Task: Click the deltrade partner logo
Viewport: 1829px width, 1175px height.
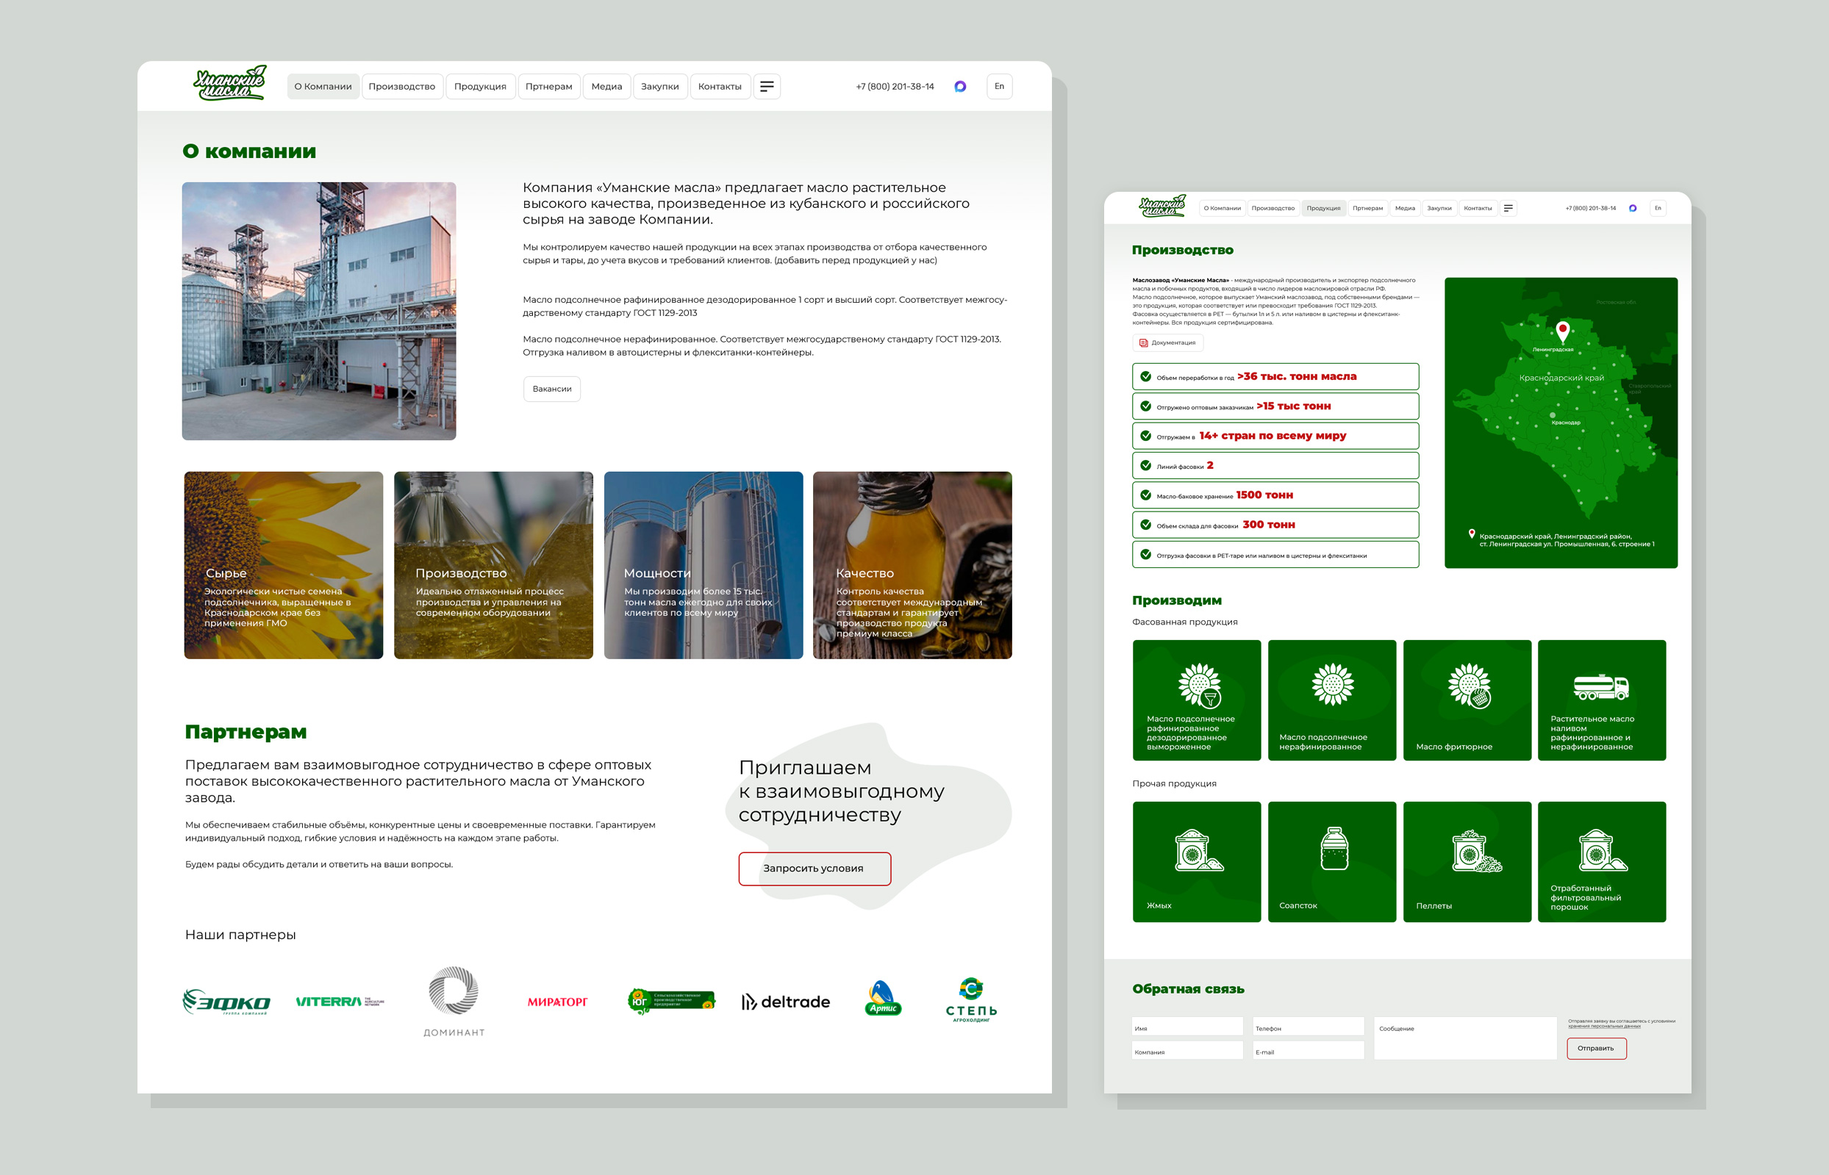Action: (x=786, y=1002)
